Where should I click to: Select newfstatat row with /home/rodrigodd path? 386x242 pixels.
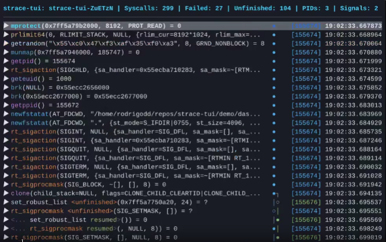pos(135,114)
